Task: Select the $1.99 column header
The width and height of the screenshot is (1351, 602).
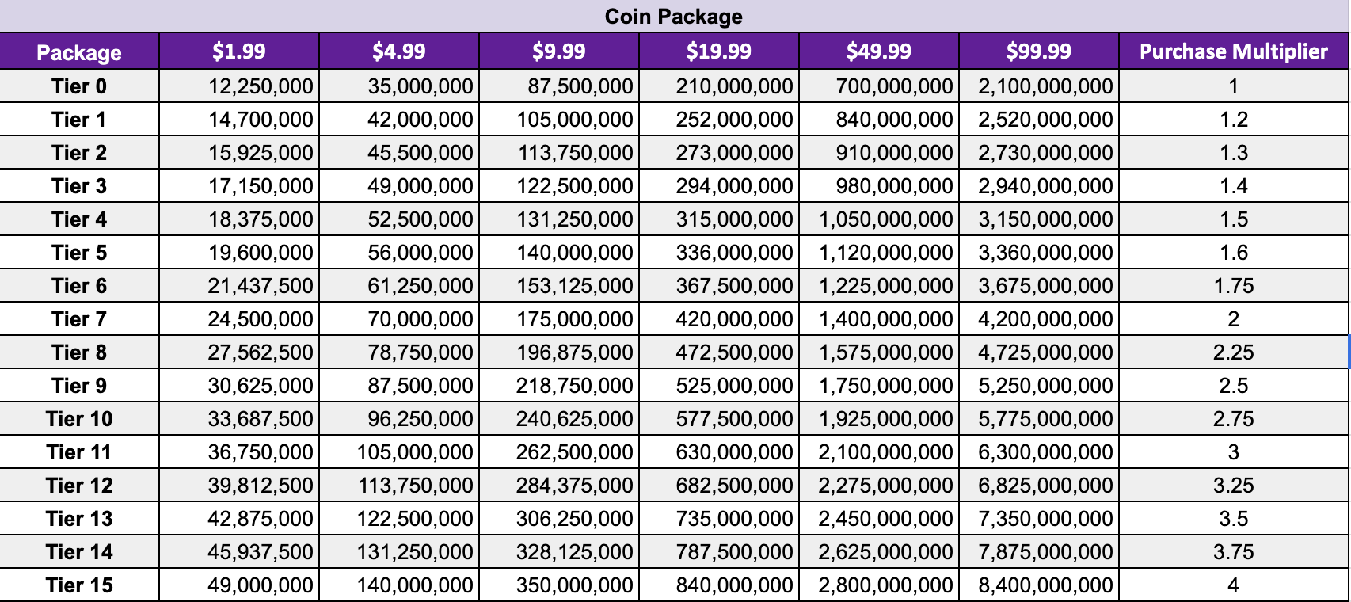Action: pyautogui.click(x=239, y=51)
